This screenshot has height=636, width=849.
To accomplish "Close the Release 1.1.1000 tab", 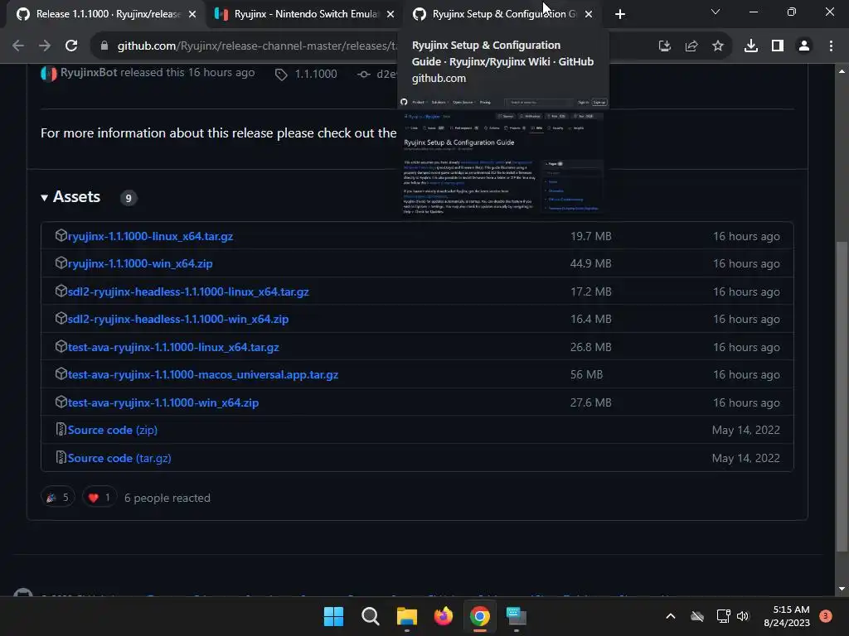I will tap(192, 14).
